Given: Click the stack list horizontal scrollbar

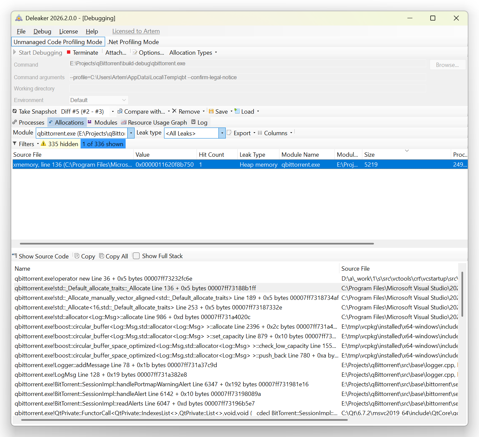Looking at the screenshot, I should (x=184, y=420).
